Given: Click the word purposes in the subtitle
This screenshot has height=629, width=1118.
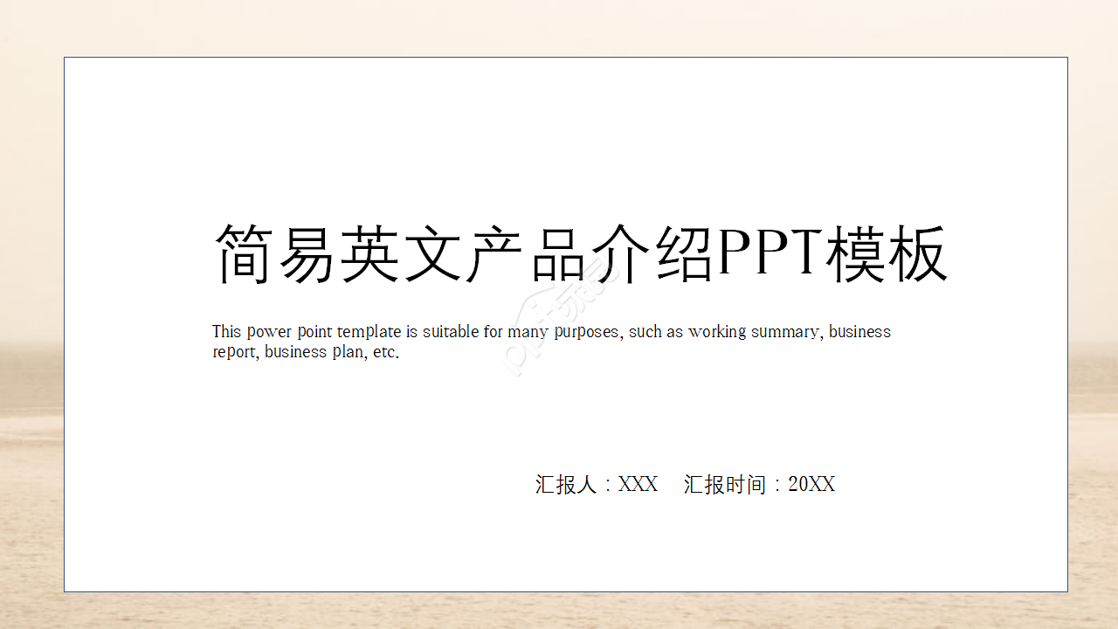Looking at the screenshot, I should tap(572, 331).
